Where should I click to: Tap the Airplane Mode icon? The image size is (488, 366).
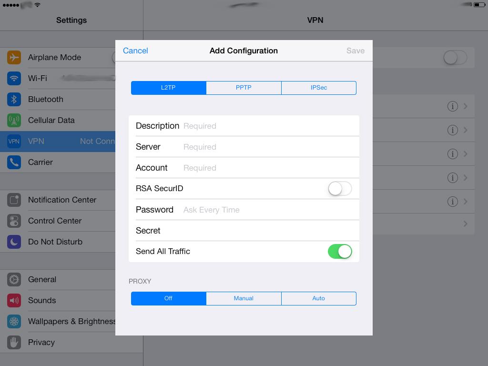tap(14, 58)
